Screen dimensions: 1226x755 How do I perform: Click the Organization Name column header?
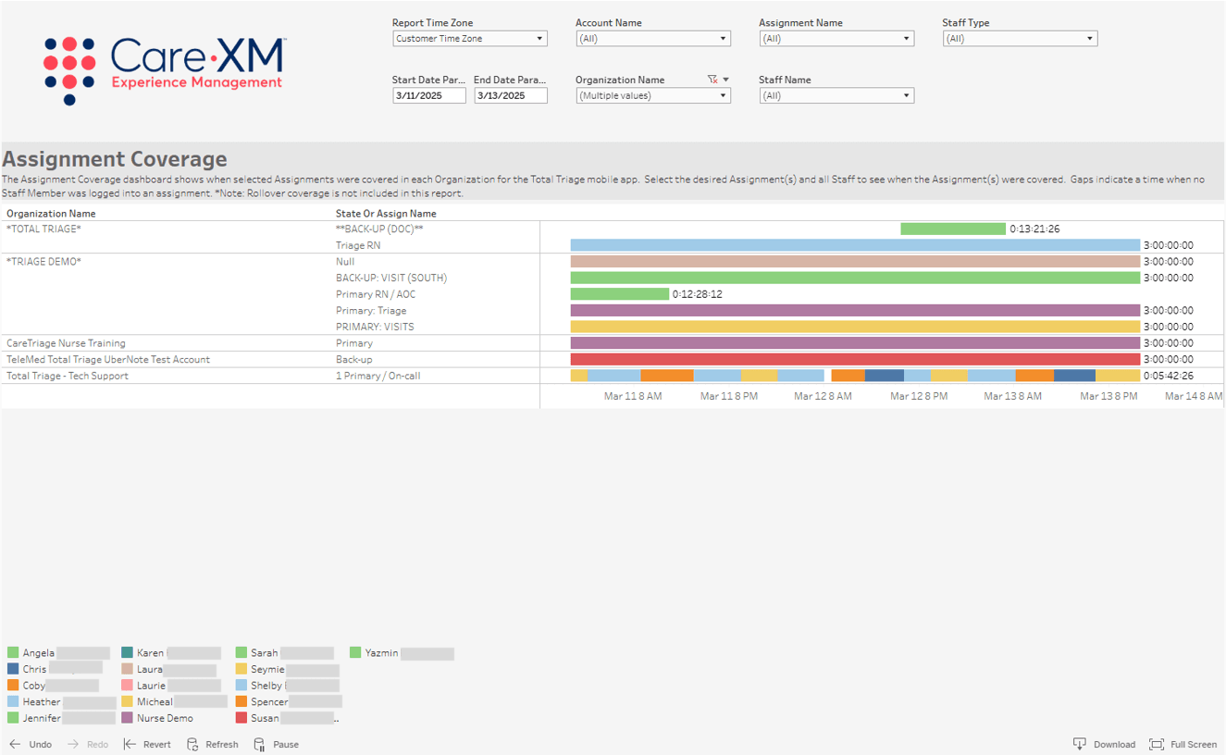click(x=51, y=213)
